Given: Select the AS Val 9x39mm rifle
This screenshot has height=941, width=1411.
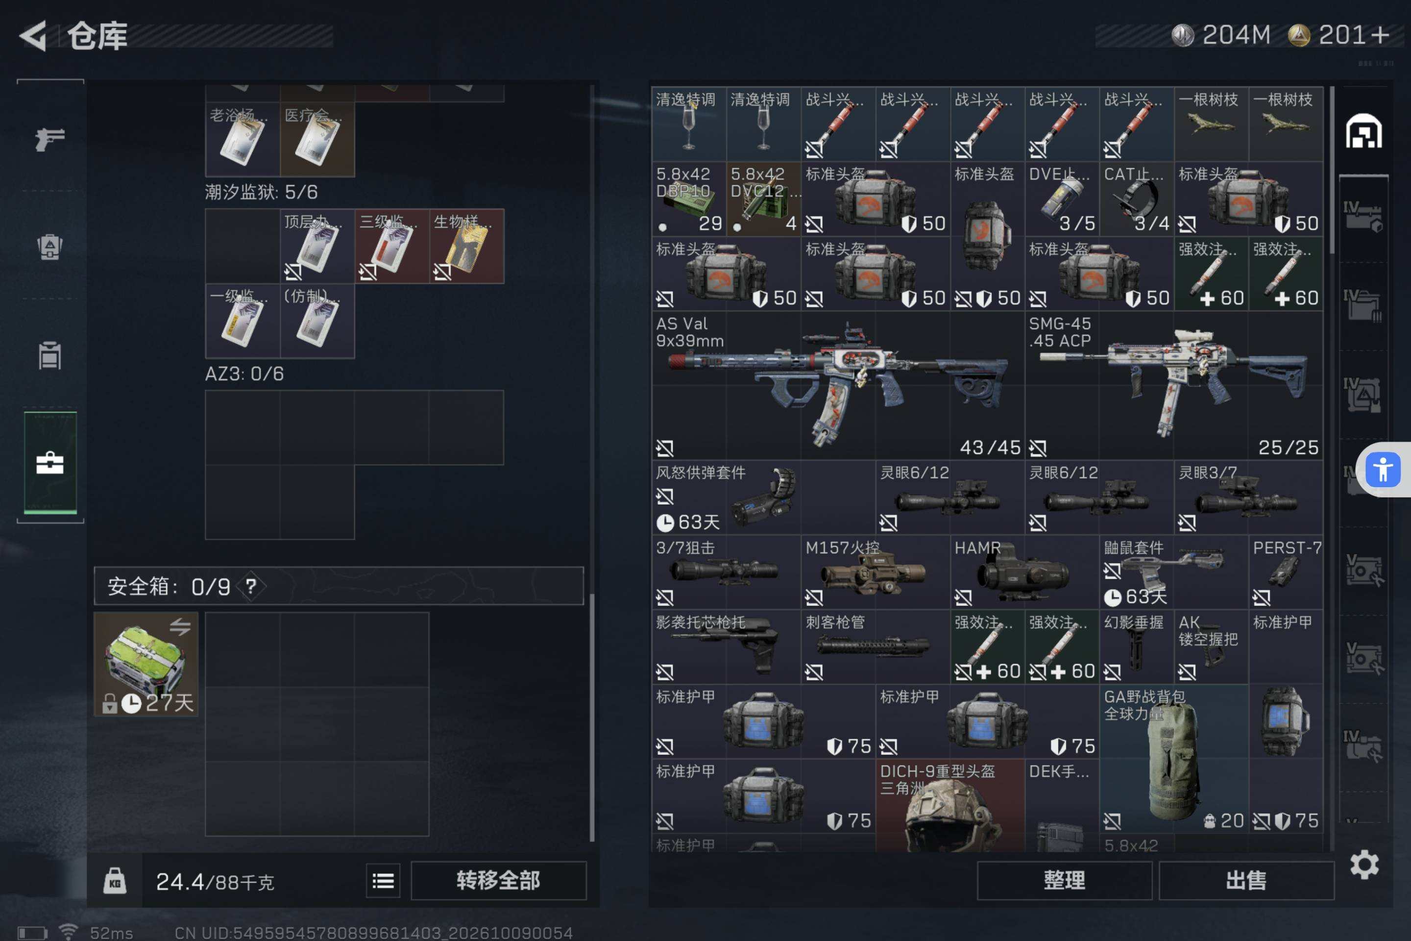Looking at the screenshot, I should tap(838, 385).
